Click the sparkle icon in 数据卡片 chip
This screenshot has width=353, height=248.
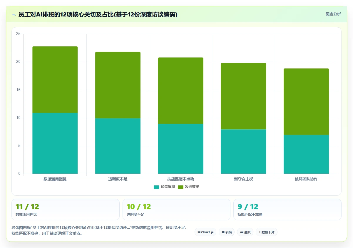click(260, 232)
